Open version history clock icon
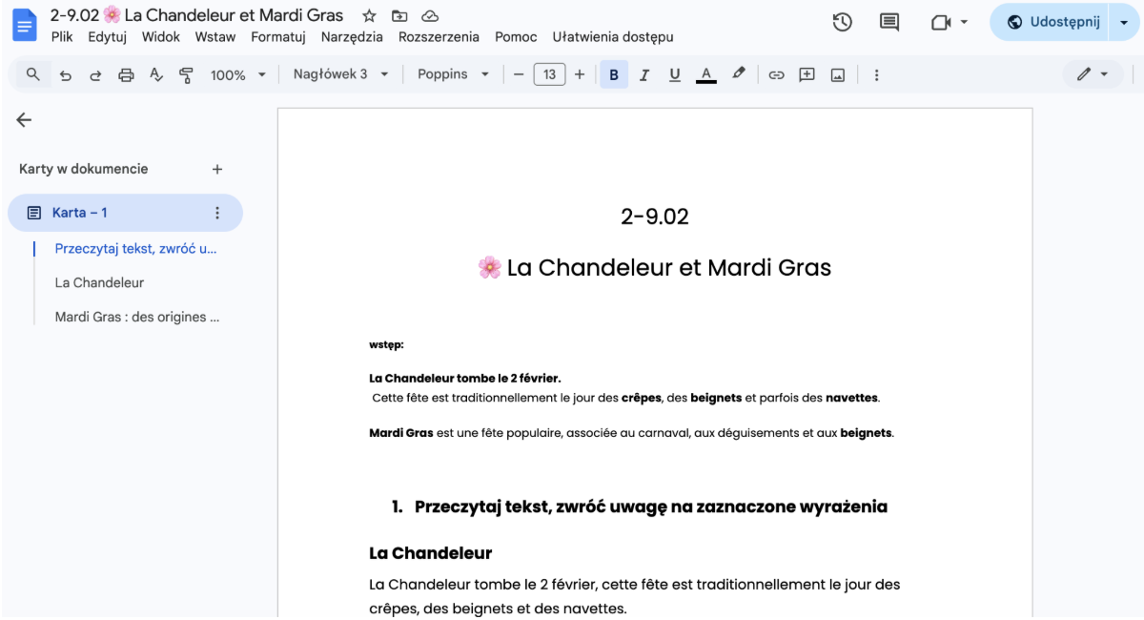Viewport: 1144px width, 620px height. (842, 22)
